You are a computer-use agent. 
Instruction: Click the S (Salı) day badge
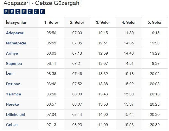coord(12,12)
